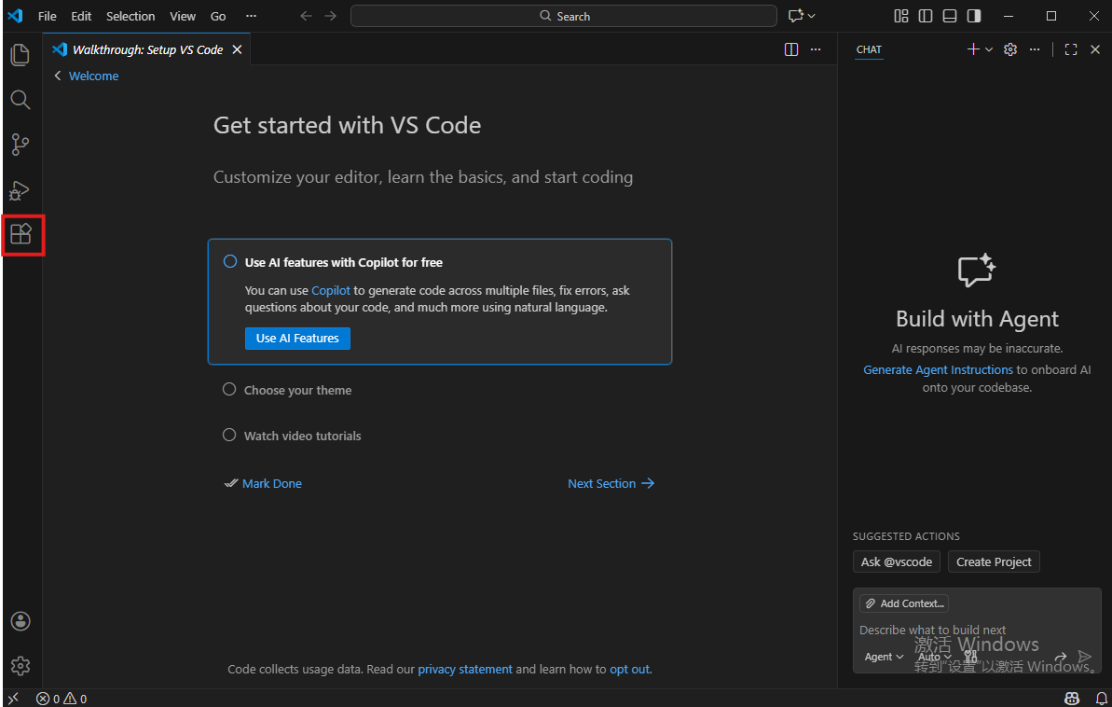1112x707 pixels.
Task: Open the Manage gear in activity bar
Action: pos(21,665)
